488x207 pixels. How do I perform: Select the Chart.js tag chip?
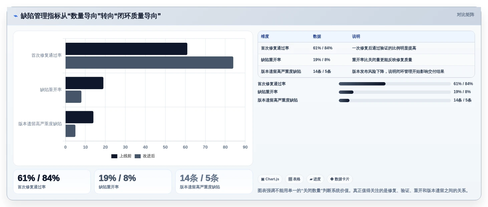(270, 179)
